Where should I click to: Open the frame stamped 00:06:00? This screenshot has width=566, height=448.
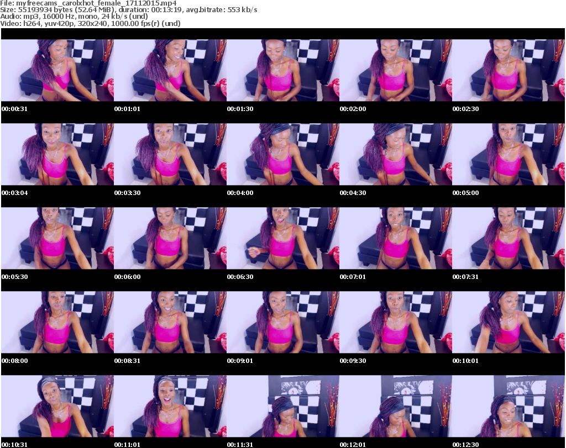point(170,239)
